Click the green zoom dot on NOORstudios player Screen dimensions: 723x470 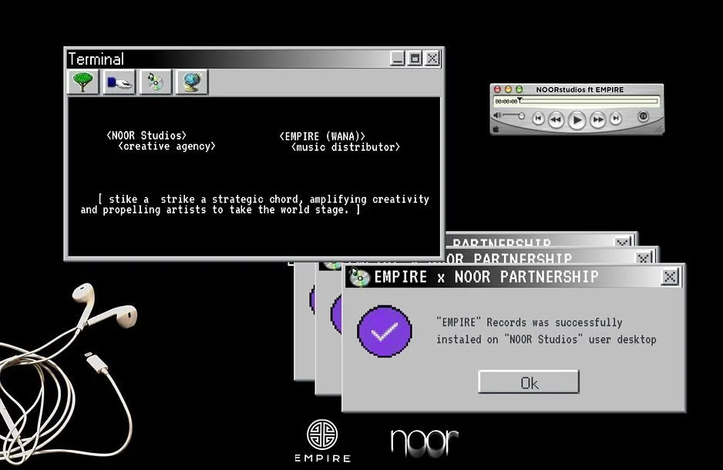(520, 89)
